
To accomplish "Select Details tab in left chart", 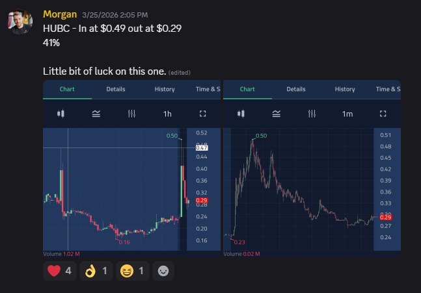I will [x=116, y=89].
